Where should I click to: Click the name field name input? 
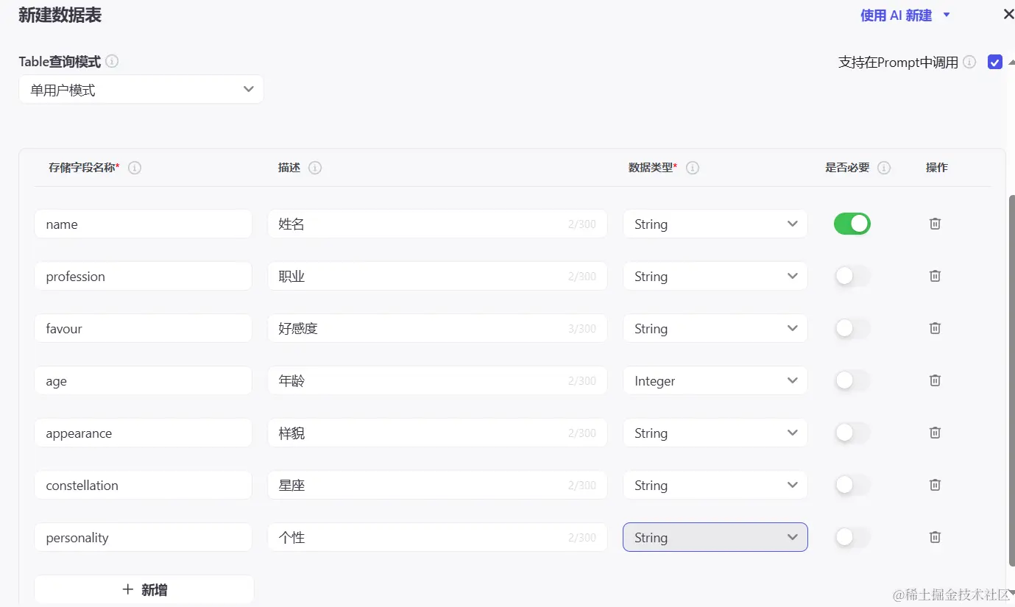[143, 224]
